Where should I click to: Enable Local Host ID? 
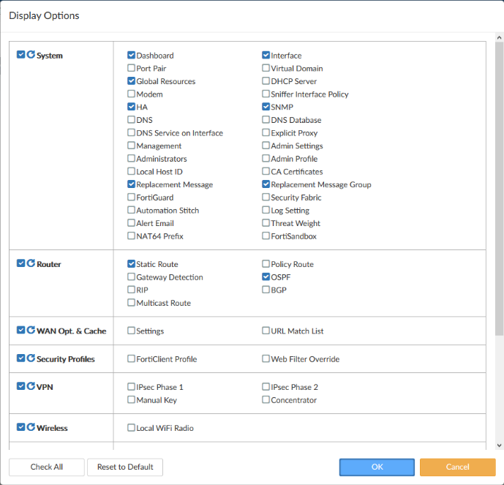(131, 171)
